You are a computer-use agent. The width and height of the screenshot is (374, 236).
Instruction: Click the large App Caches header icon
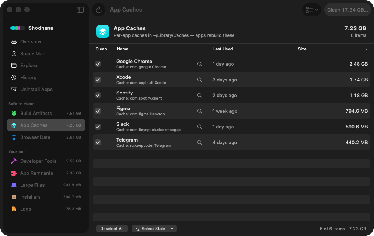(103, 31)
